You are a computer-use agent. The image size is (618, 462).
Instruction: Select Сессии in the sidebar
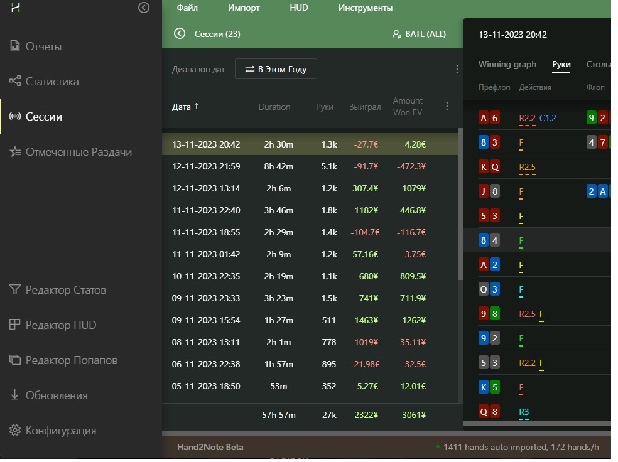36,118
